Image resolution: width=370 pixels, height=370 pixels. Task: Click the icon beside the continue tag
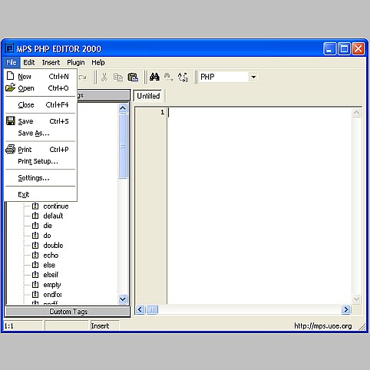pyautogui.click(x=35, y=206)
